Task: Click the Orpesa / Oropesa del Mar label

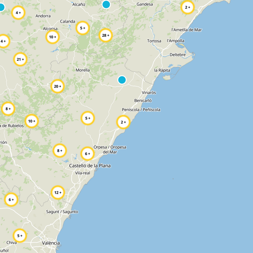Action: [x=110, y=150]
